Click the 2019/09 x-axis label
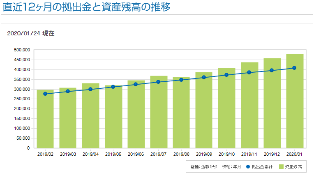 coord(204,154)
